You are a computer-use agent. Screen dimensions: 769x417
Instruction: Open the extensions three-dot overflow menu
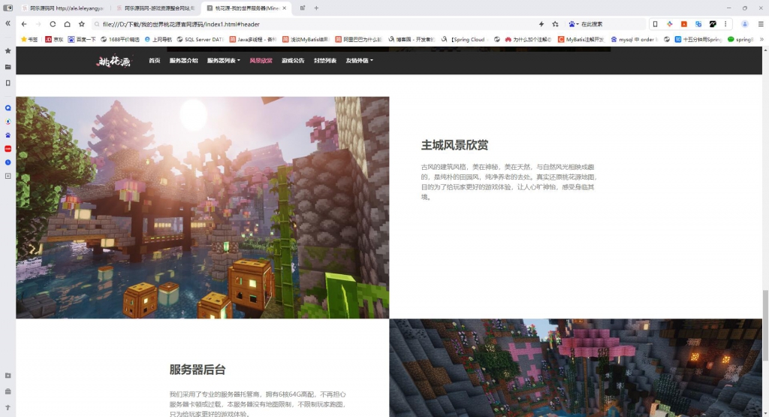pos(725,24)
